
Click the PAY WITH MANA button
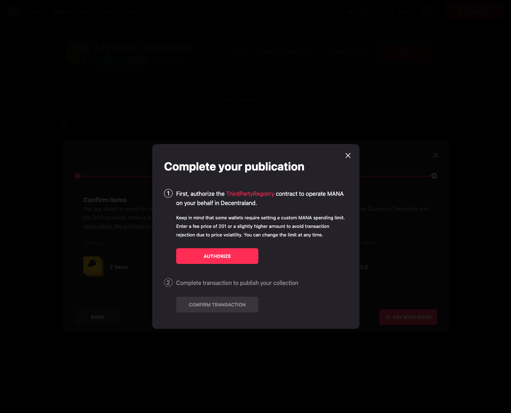pyautogui.click(x=408, y=317)
